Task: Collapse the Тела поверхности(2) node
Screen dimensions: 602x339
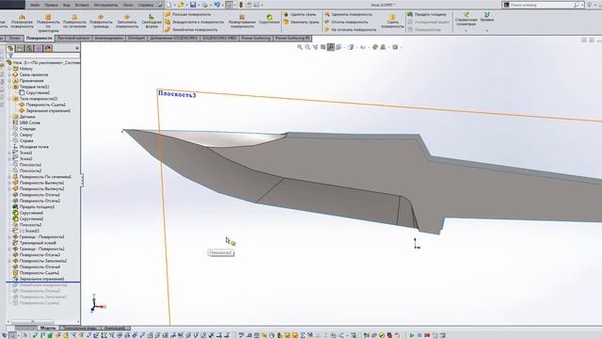Action: [x=9, y=99]
